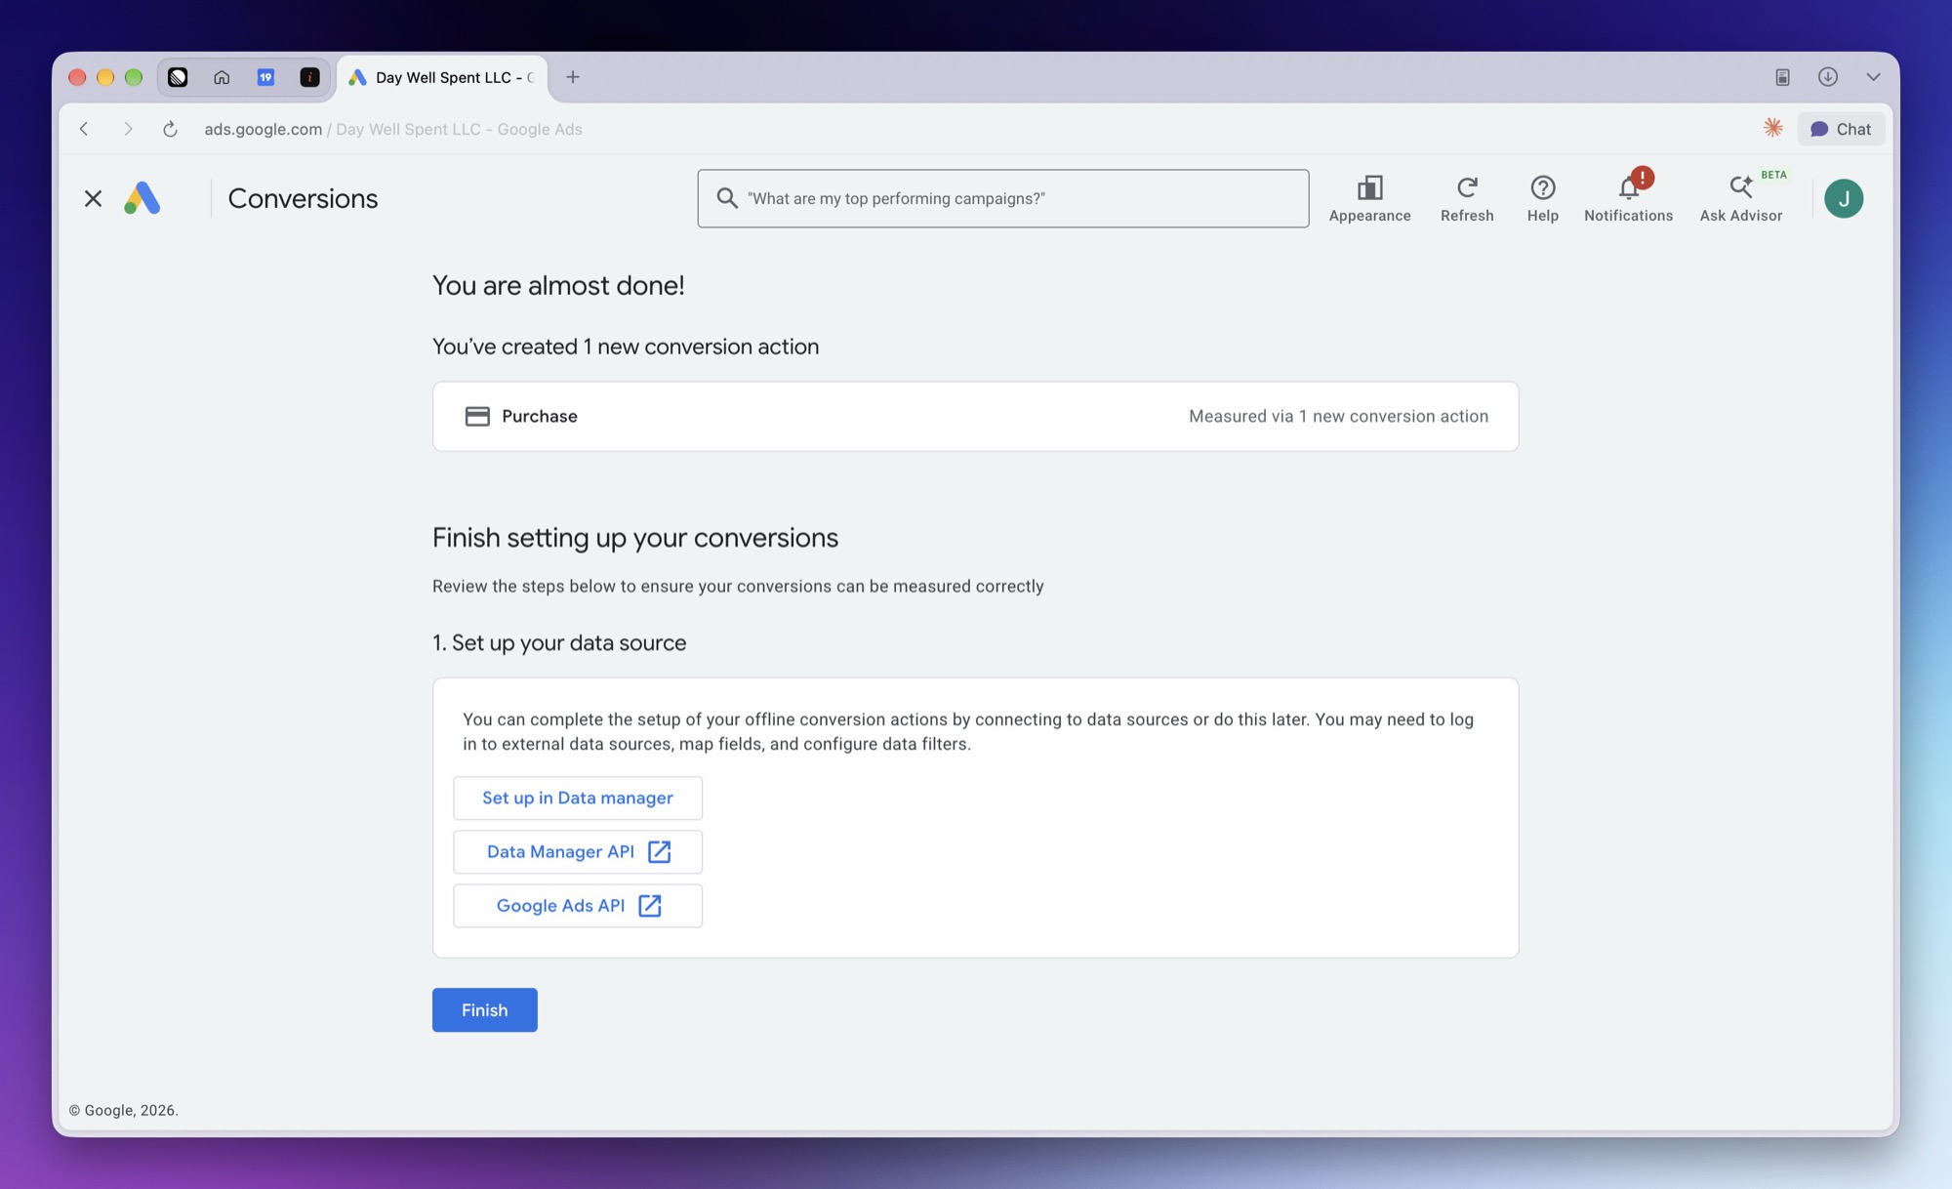This screenshot has width=1952, height=1189.
Task: Open the J account avatar
Action: coord(1844,198)
